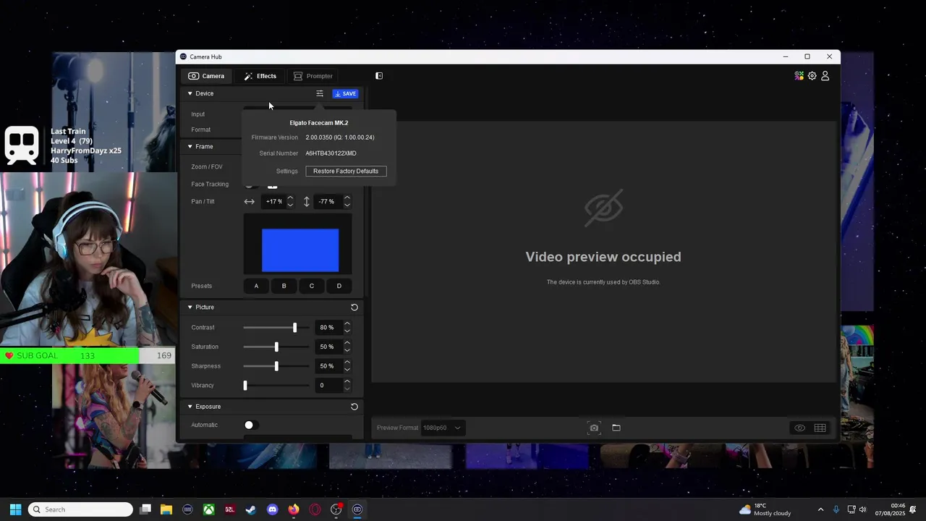
Task: Toggle Automatic exposure switch
Action: coord(252,425)
